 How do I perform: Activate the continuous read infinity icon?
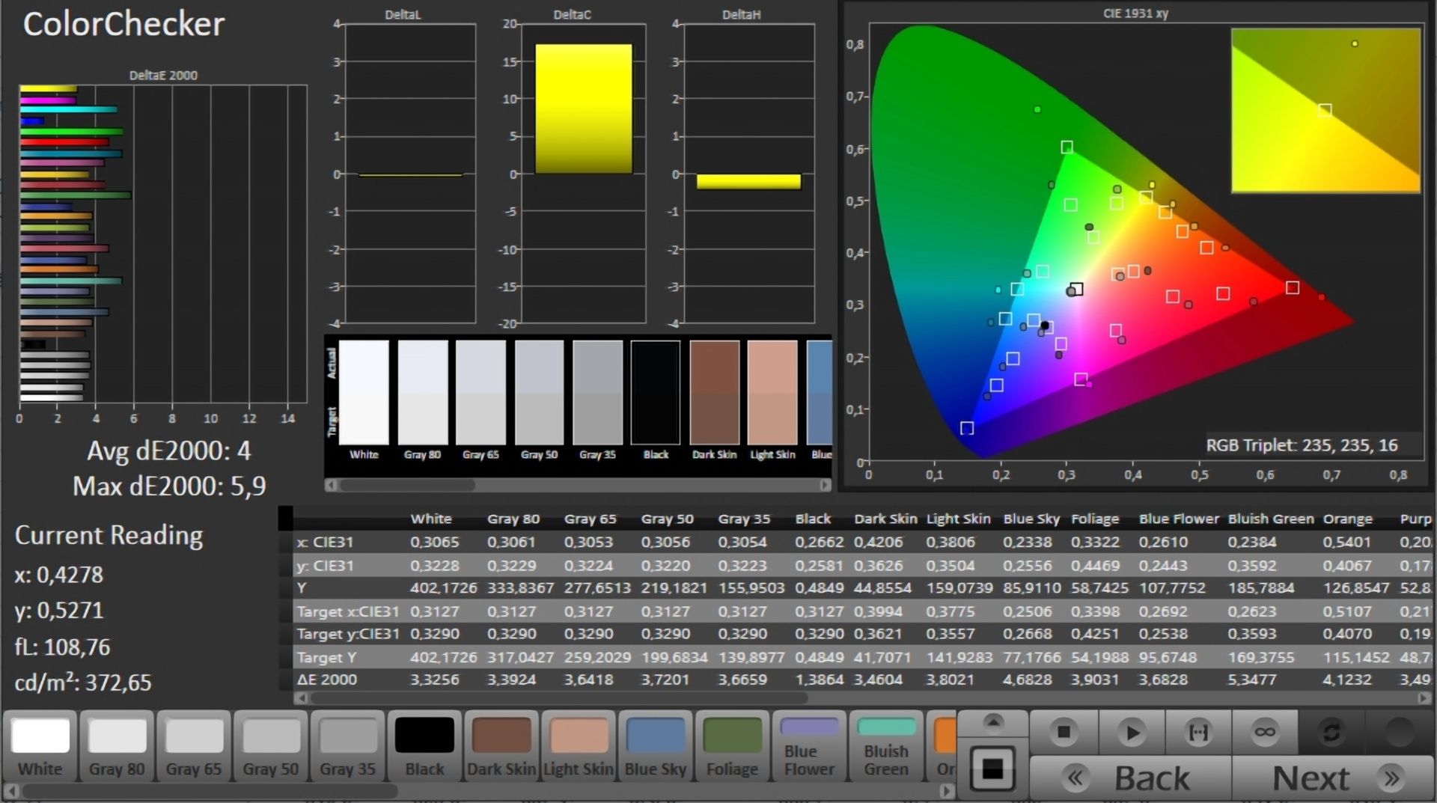[1265, 732]
